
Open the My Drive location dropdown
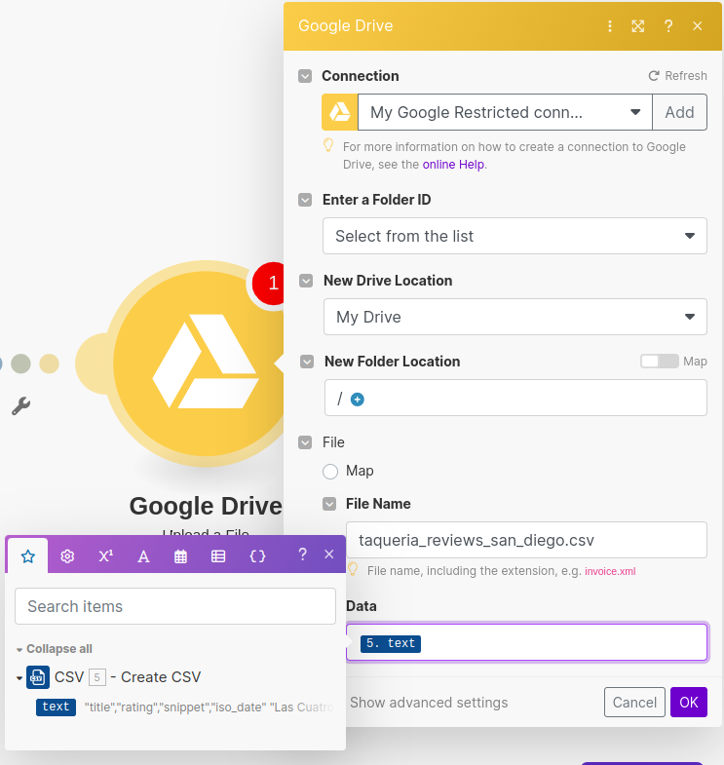[x=515, y=317]
